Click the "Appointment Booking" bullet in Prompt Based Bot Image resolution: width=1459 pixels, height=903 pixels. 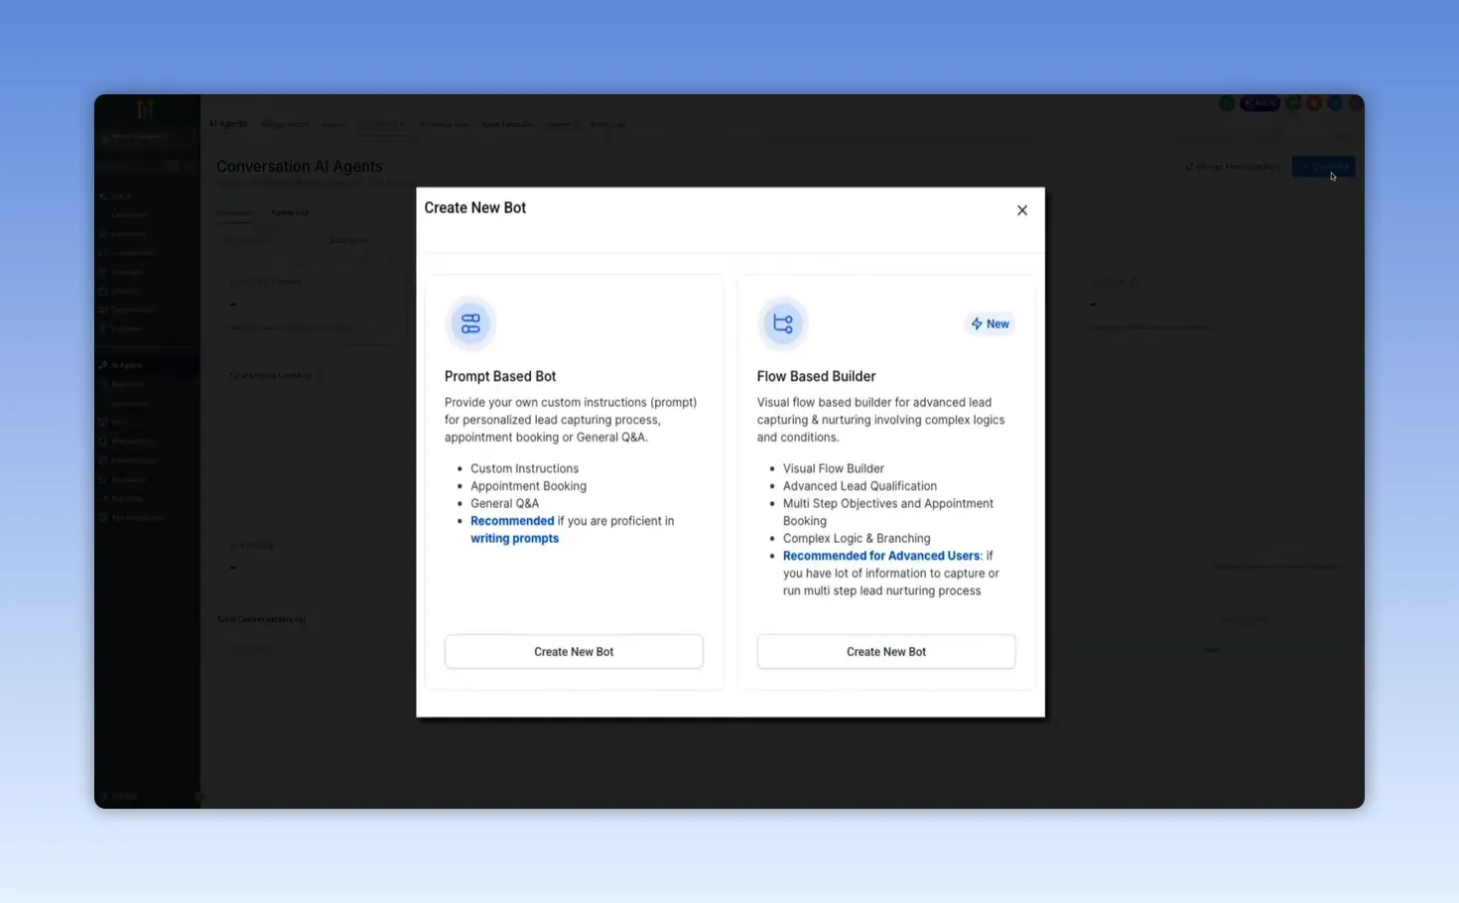[x=528, y=486]
